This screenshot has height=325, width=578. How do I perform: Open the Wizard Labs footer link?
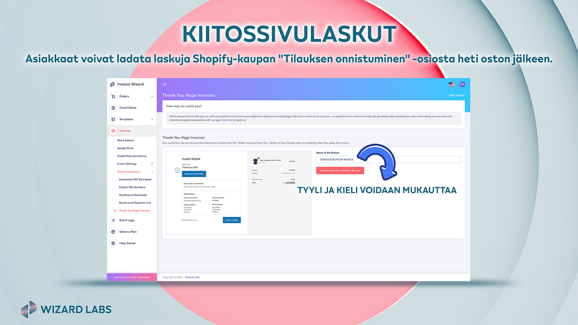pos(192,277)
